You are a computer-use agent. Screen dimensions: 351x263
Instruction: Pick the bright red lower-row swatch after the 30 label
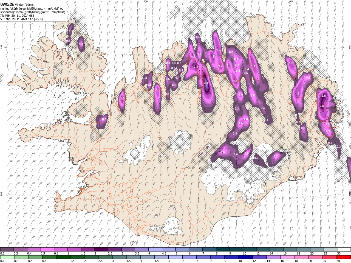344,257
